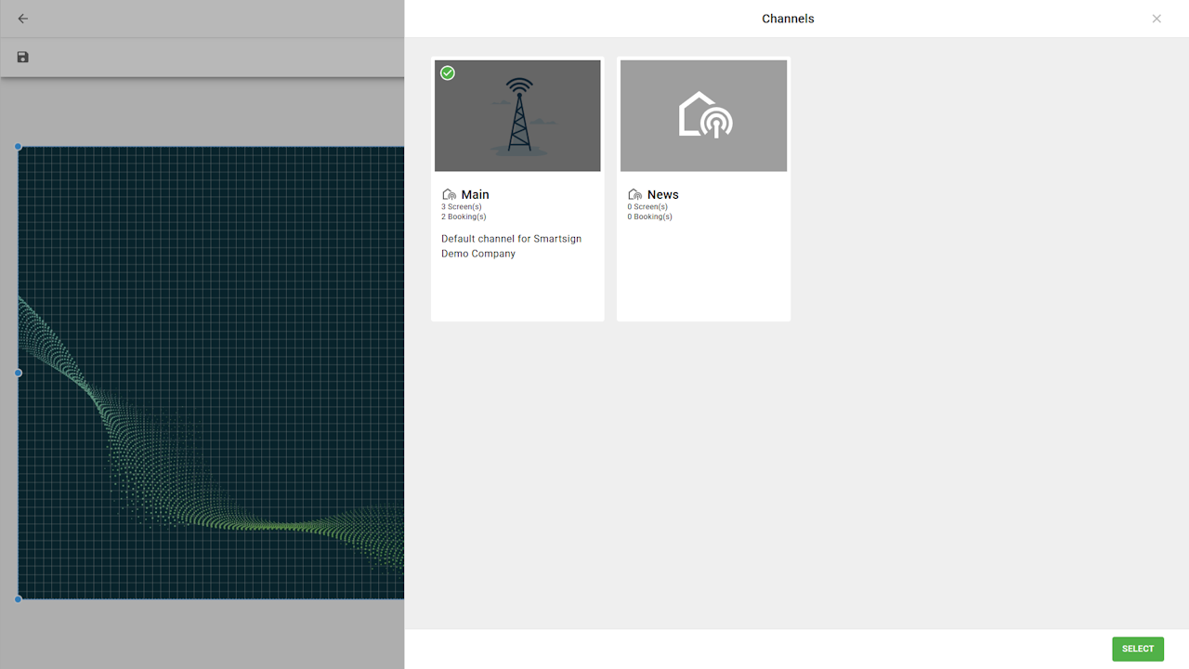
Task: Click the "0 Screen(s)" text under News
Action: 647,207
